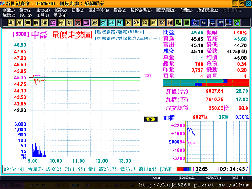Open the 功能選擇(A) menu
This screenshot has height=189, width=252.
207,10
